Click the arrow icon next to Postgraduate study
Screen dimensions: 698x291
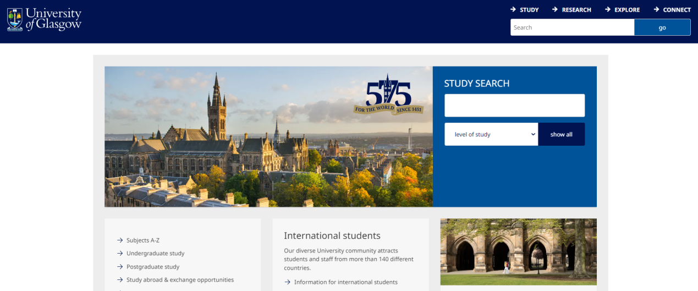(x=120, y=267)
